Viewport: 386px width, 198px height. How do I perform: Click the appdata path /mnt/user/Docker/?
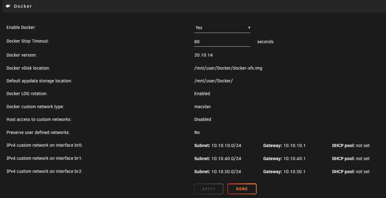point(213,81)
